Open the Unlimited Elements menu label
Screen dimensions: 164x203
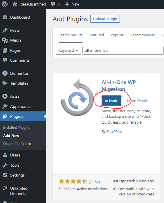click(19, 191)
